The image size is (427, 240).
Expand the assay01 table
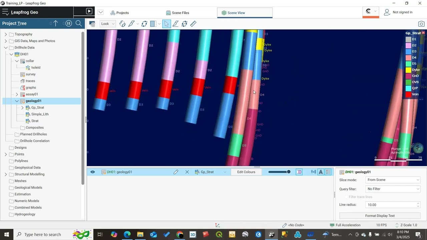point(17,94)
